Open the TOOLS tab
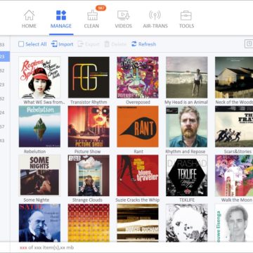The image size is (253, 253). coord(186,19)
